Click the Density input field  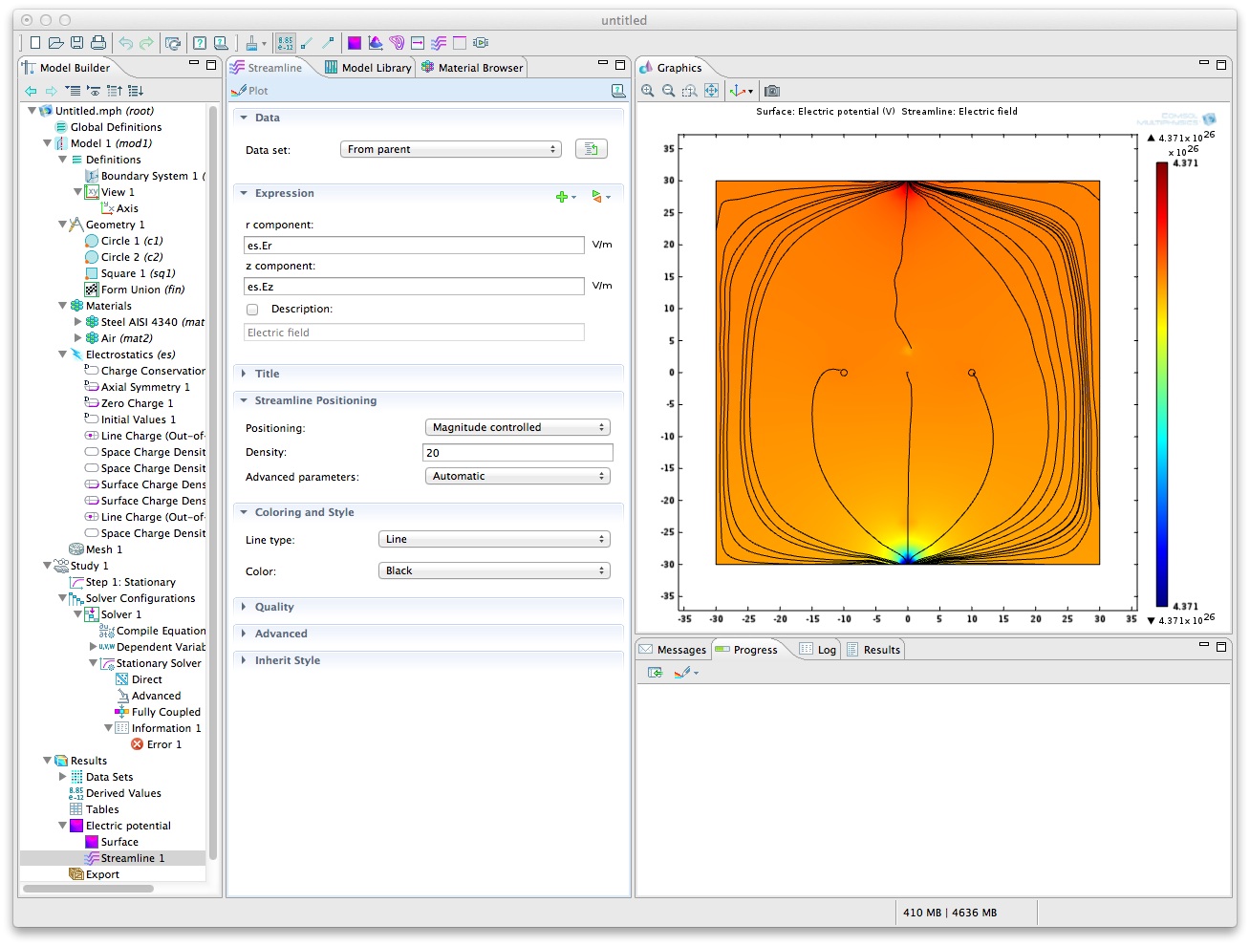click(517, 453)
